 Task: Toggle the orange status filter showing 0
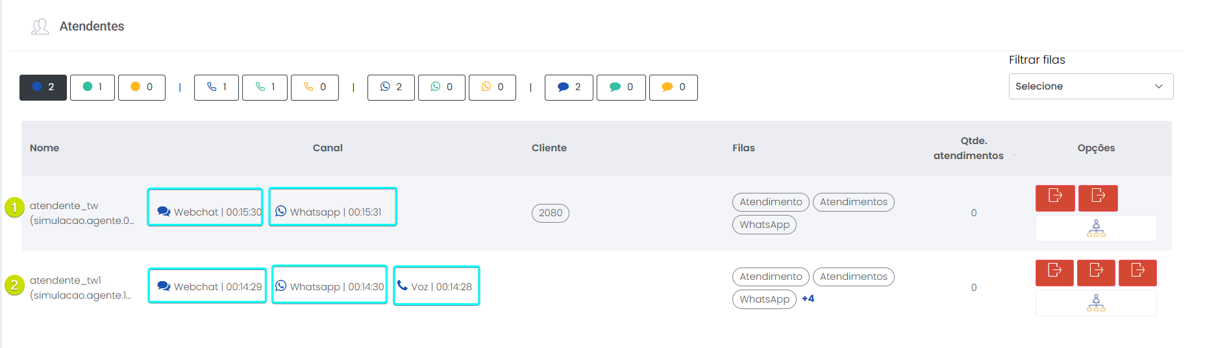(142, 87)
